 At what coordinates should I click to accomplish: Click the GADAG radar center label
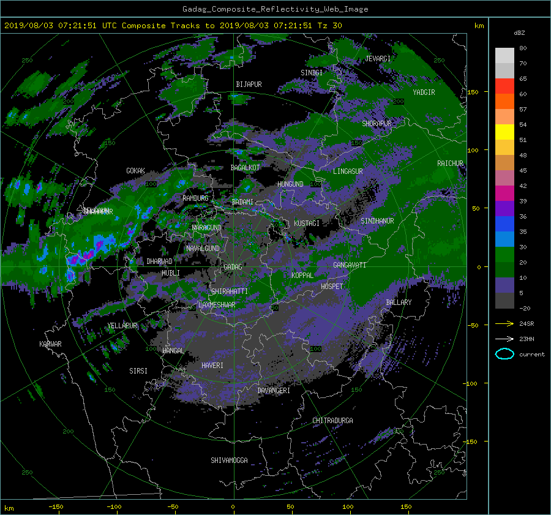233,267
